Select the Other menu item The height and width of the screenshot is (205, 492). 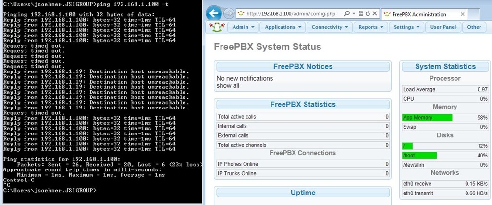click(x=474, y=27)
